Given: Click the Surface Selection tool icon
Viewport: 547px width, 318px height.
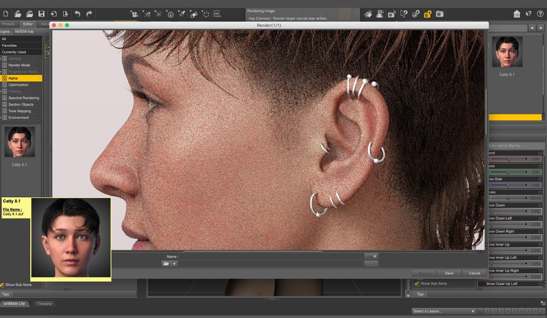Looking at the screenshot, I should pyautogui.click(x=368, y=14).
